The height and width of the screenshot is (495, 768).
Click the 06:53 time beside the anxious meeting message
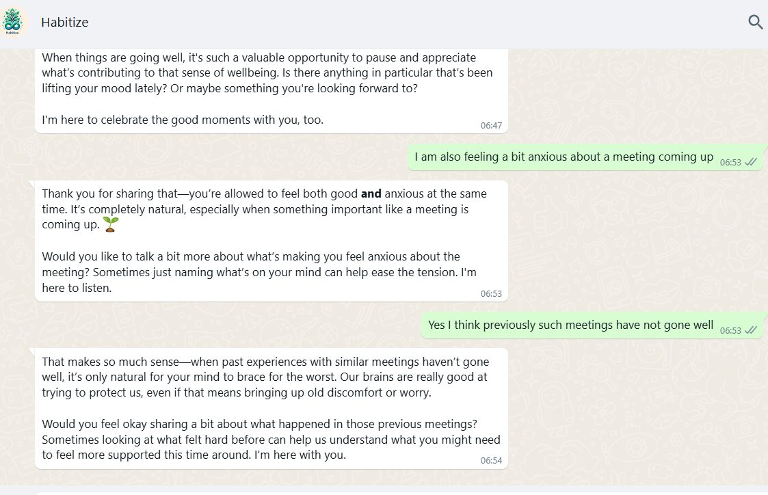(730, 163)
